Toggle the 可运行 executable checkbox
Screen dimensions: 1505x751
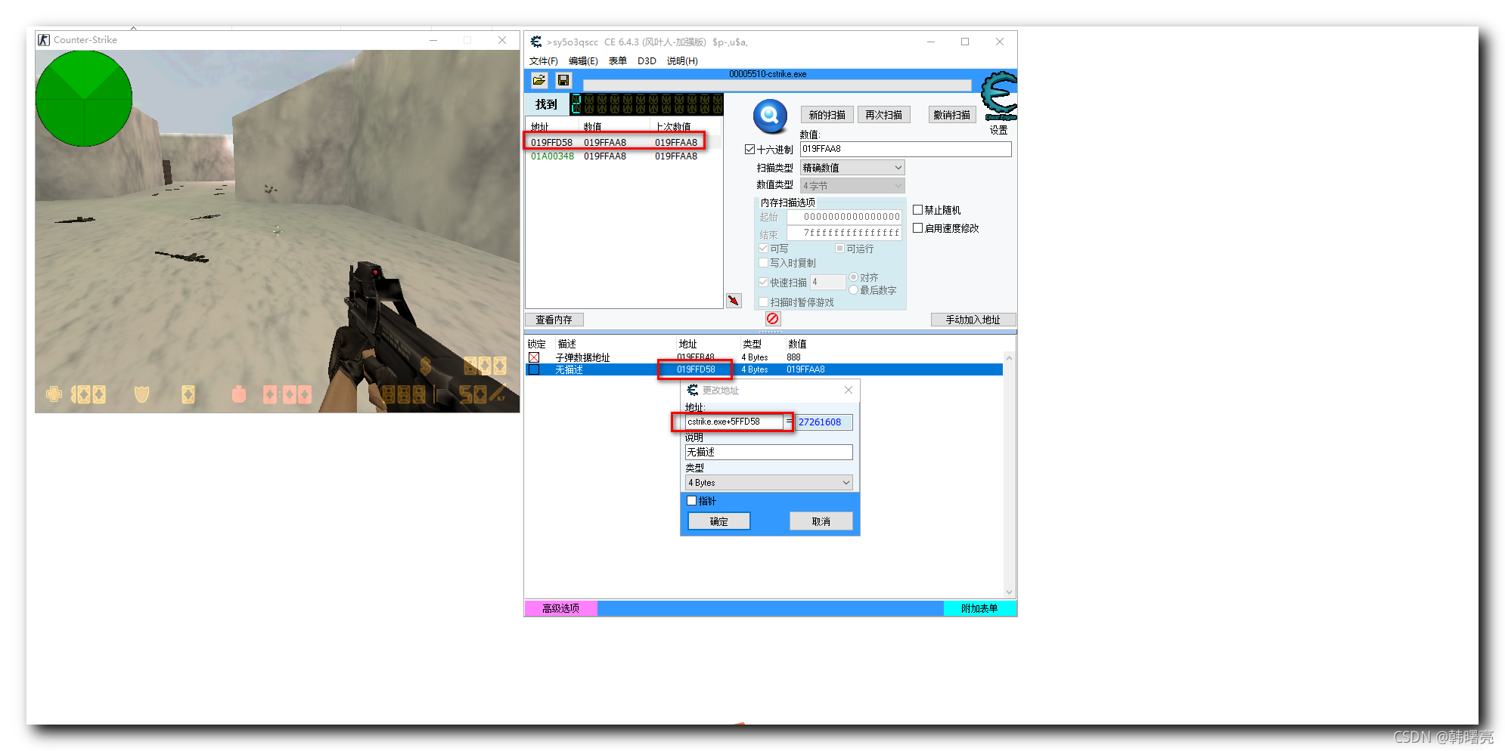click(x=839, y=249)
